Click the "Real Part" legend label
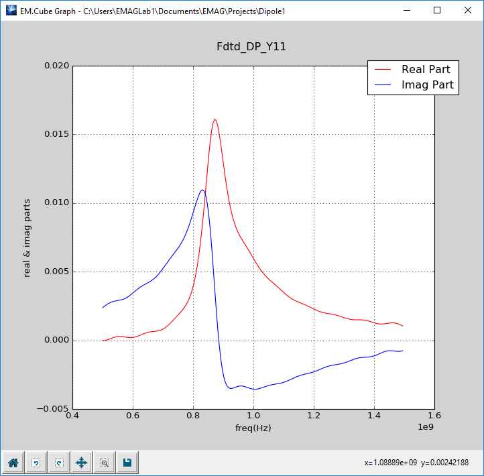This screenshot has width=484, height=476. coord(426,69)
